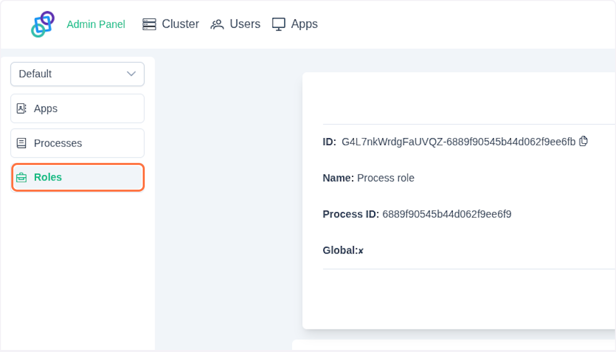Click the Users people icon
This screenshot has width=616, height=352.
coord(217,24)
